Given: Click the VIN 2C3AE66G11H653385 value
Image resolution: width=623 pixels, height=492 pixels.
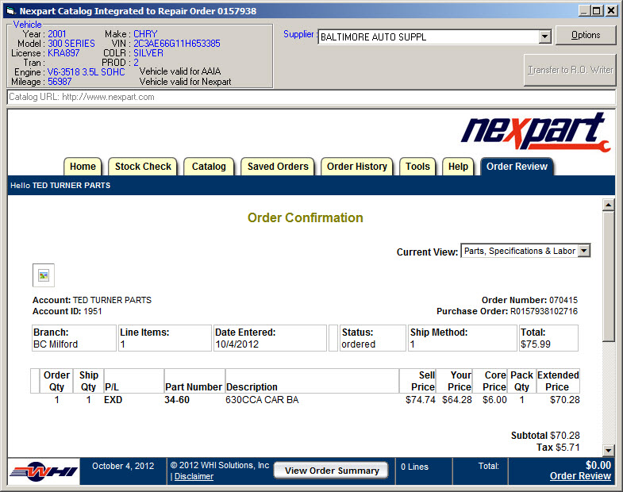Looking at the screenshot, I should click(x=176, y=44).
